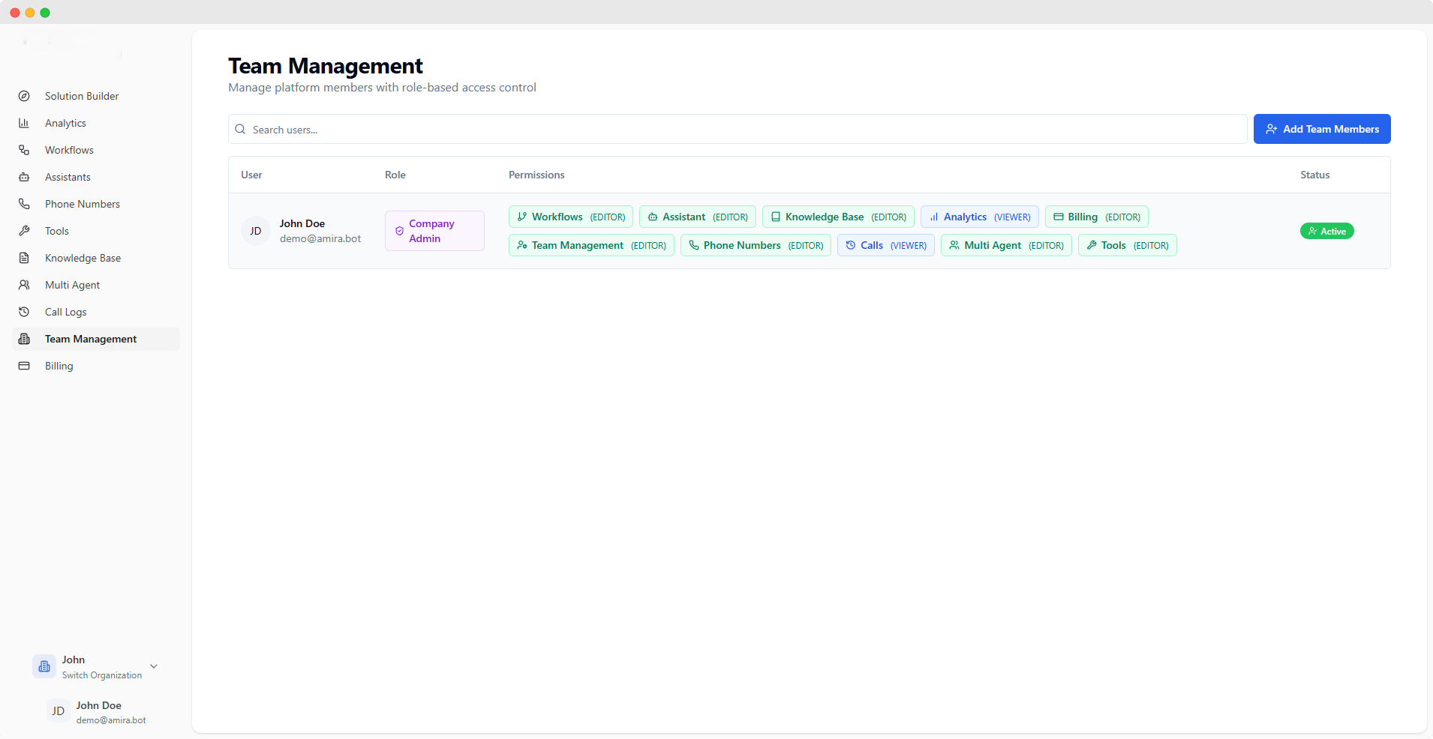Click the Knowledge Base book icon

click(25, 258)
